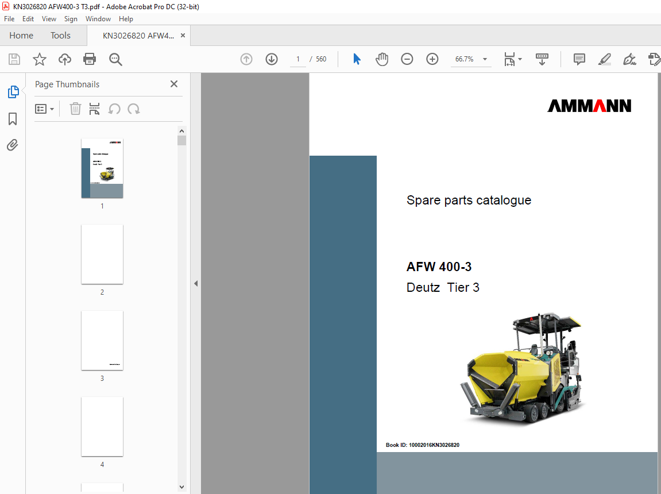The width and height of the screenshot is (661, 494).
Task: Rotate page clockwise icon
Action: coord(134,109)
